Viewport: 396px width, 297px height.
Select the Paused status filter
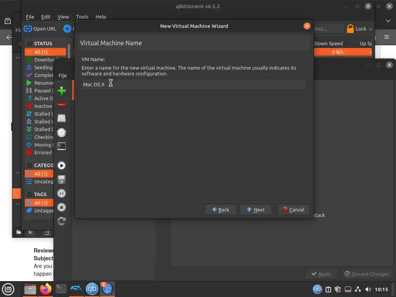click(40, 90)
